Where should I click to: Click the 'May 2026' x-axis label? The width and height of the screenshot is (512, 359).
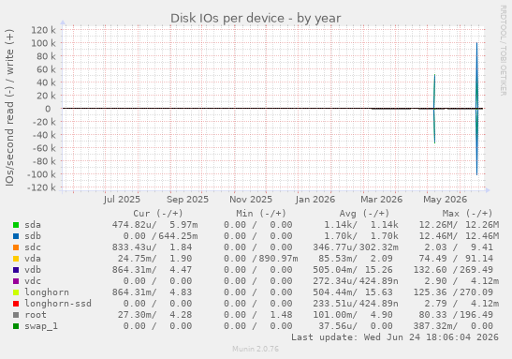point(445,200)
